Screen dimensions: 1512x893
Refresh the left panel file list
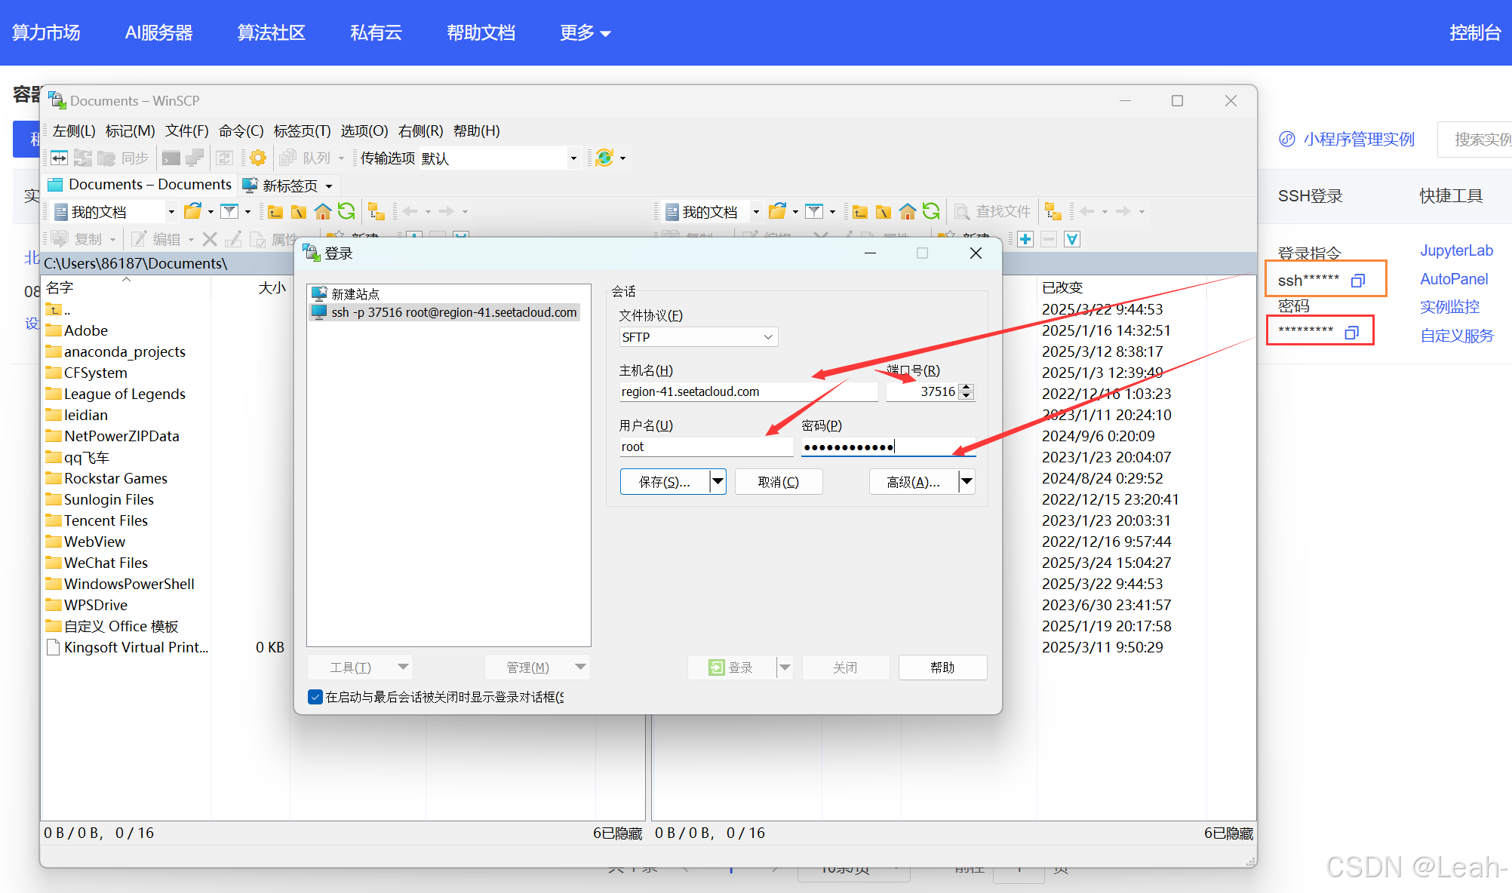[x=346, y=212]
